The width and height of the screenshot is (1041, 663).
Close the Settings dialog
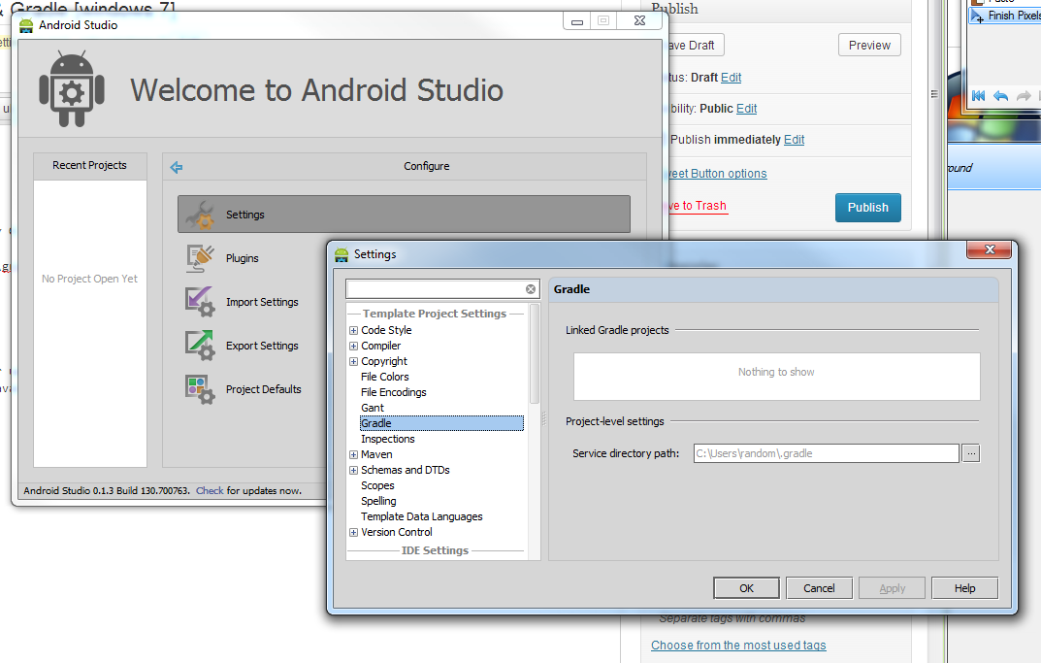click(990, 249)
